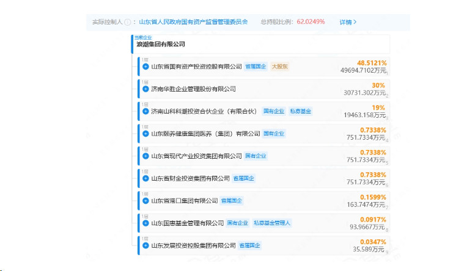Viewport: 475px width, 271px height.
Task: Select 0.7338% on 山东省现代产业 row
Action: tap(373, 153)
